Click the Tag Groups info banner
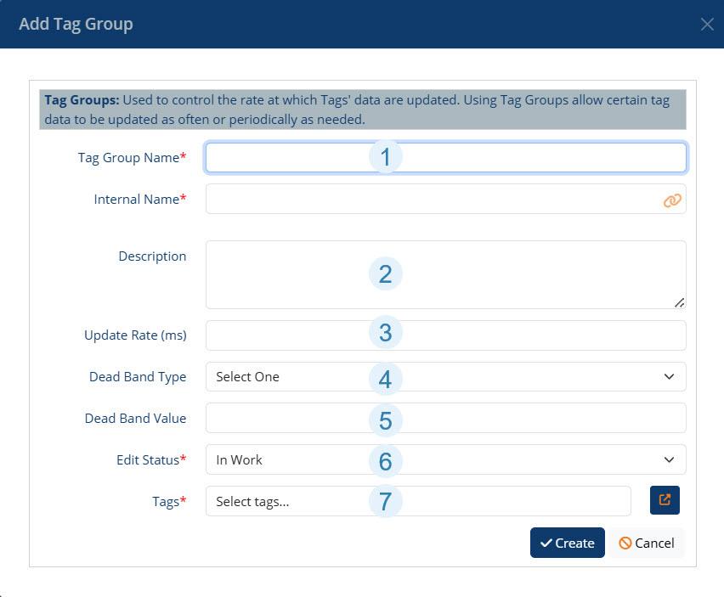This screenshot has width=724, height=597. coord(363,110)
